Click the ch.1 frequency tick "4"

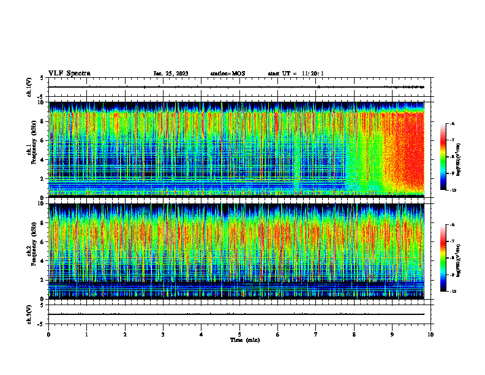[x=42, y=160]
